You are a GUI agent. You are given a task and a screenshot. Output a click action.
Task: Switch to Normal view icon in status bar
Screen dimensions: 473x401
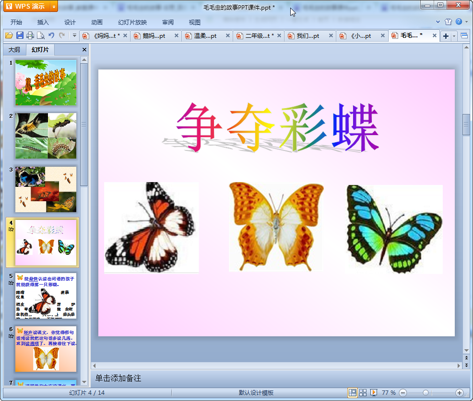pos(352,392)
